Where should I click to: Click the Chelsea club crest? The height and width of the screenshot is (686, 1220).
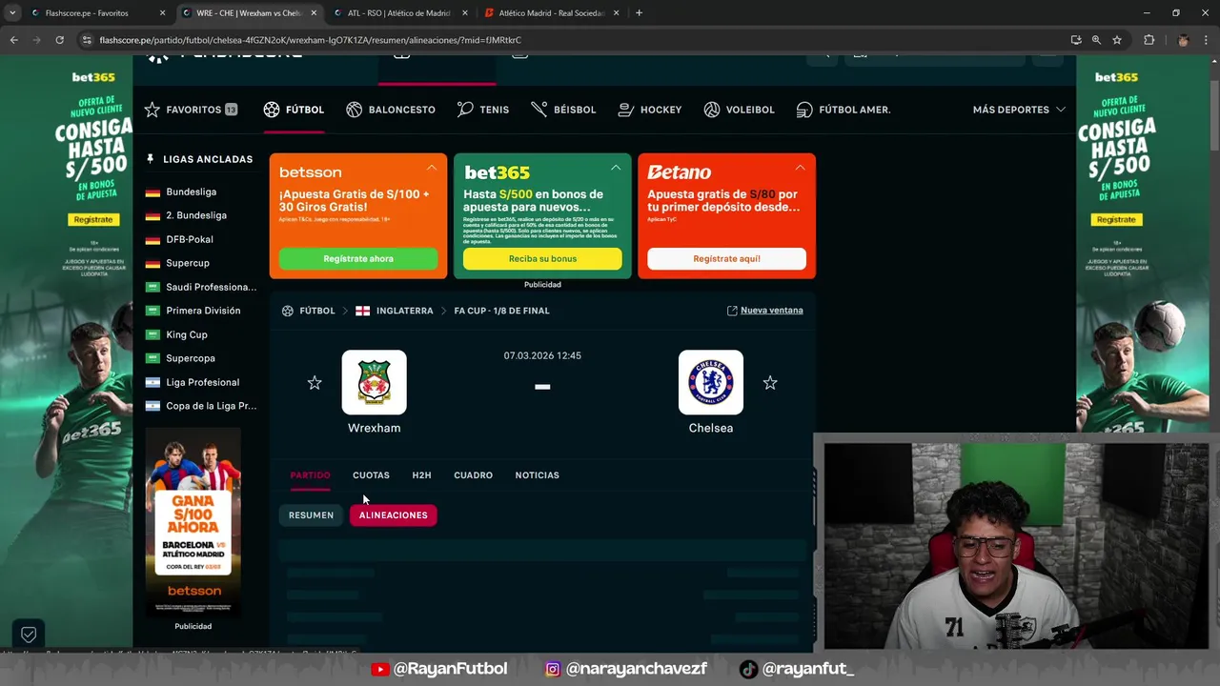[x=711, y=382]
